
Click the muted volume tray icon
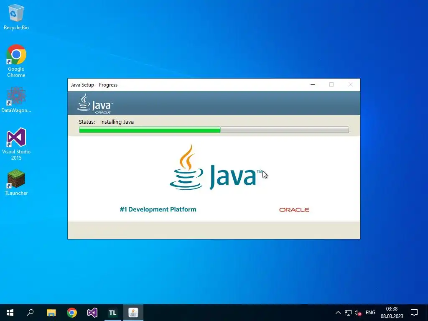click(x=358, y=313)
